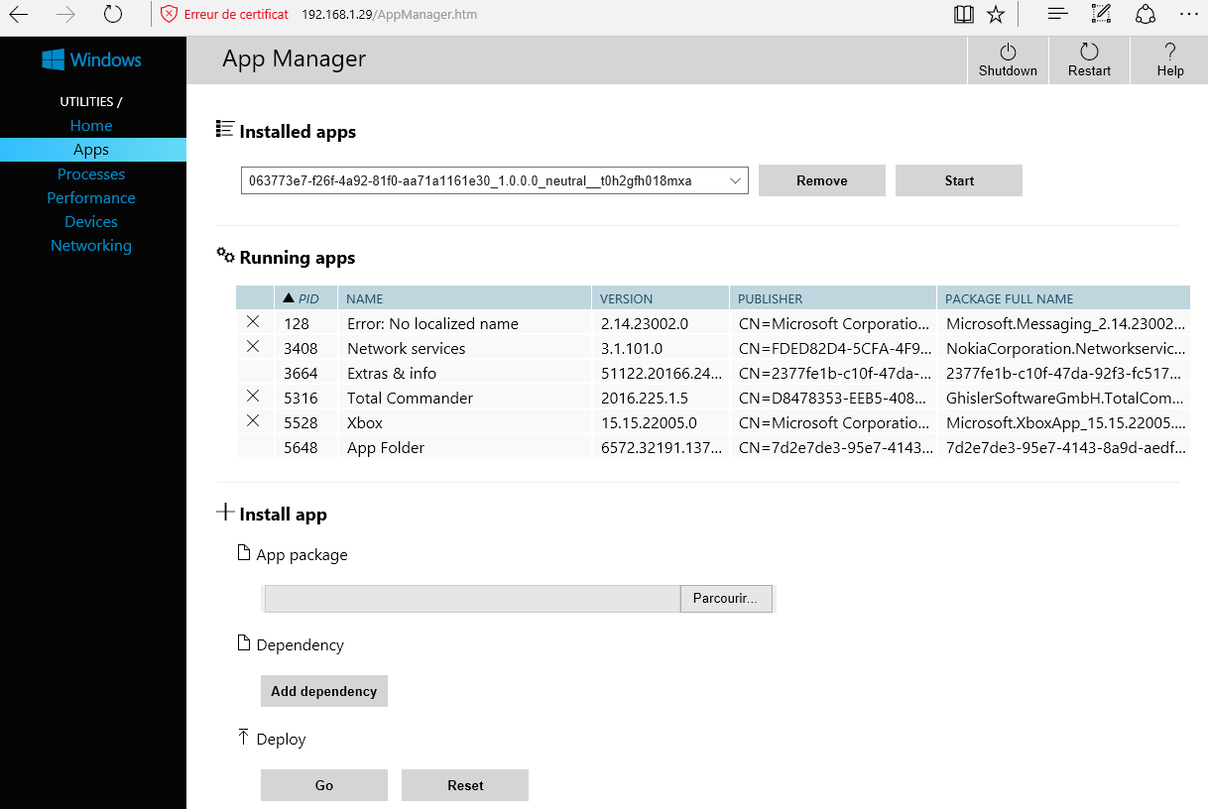This screenshot has width=1208, height=809.
Task: Click the Restart icon
Action: (1089, 53)
